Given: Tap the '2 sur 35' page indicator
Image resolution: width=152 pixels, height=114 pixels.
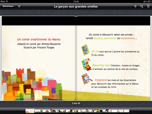Looking at the screenshot, I should pyautogui.click(x=76, y=103).
